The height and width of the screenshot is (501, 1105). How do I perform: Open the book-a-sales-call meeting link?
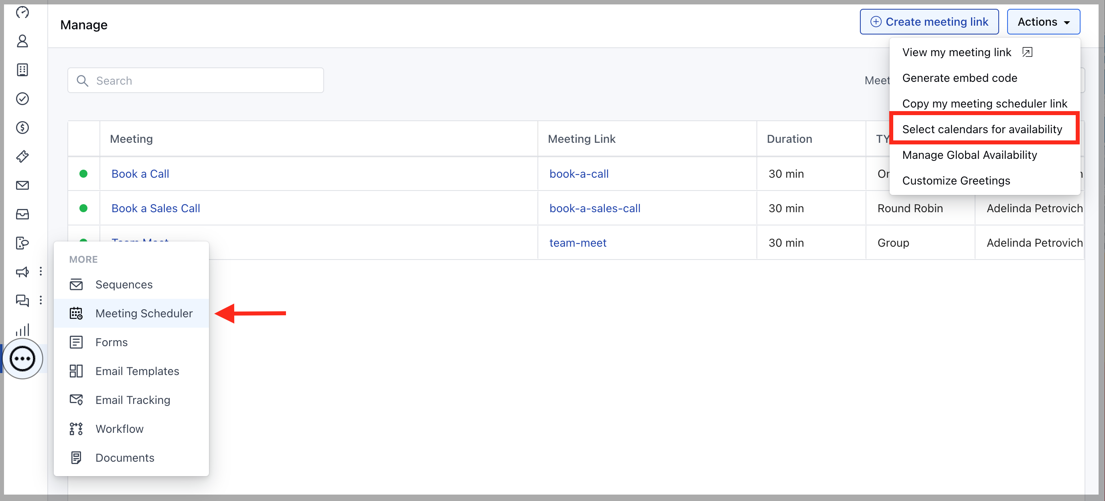pyautogui.click(x=594, y=208)
